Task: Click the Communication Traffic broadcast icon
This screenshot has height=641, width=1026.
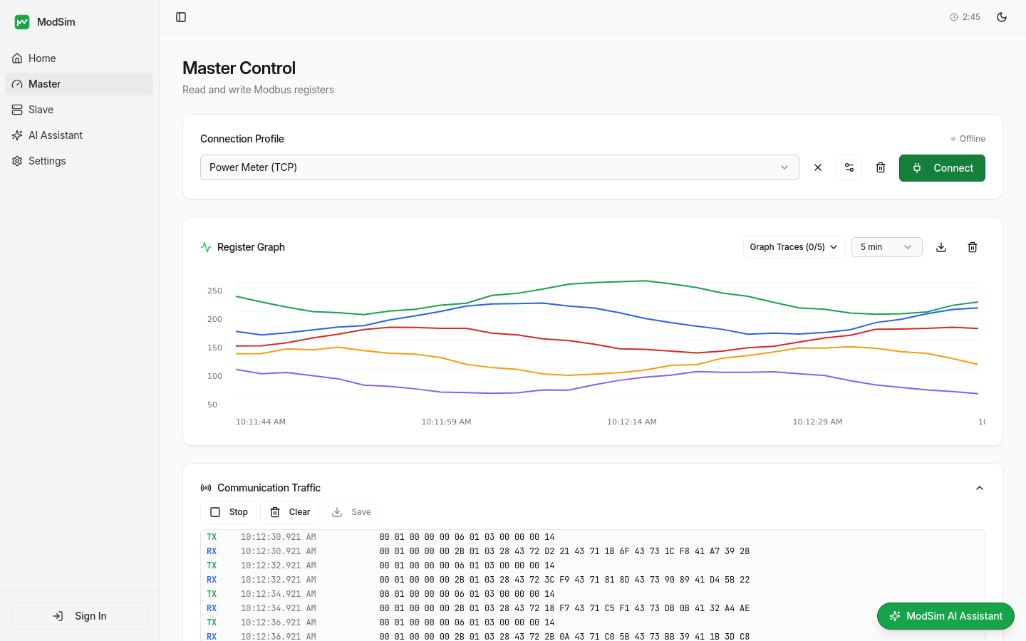Action: point(206,488)
